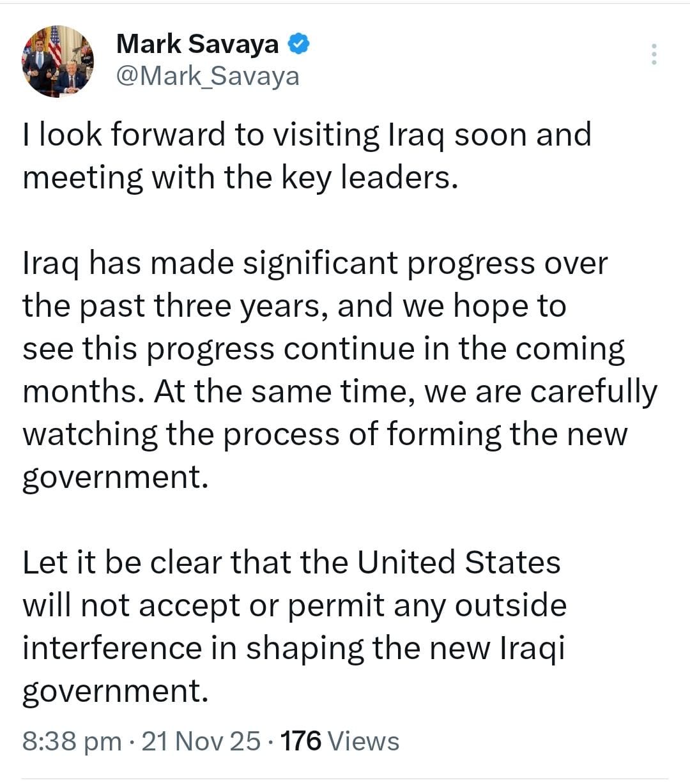The image size is (690, 783).
Task: Click the phrase 'United States' in tweet
Action: coord(459,562)
